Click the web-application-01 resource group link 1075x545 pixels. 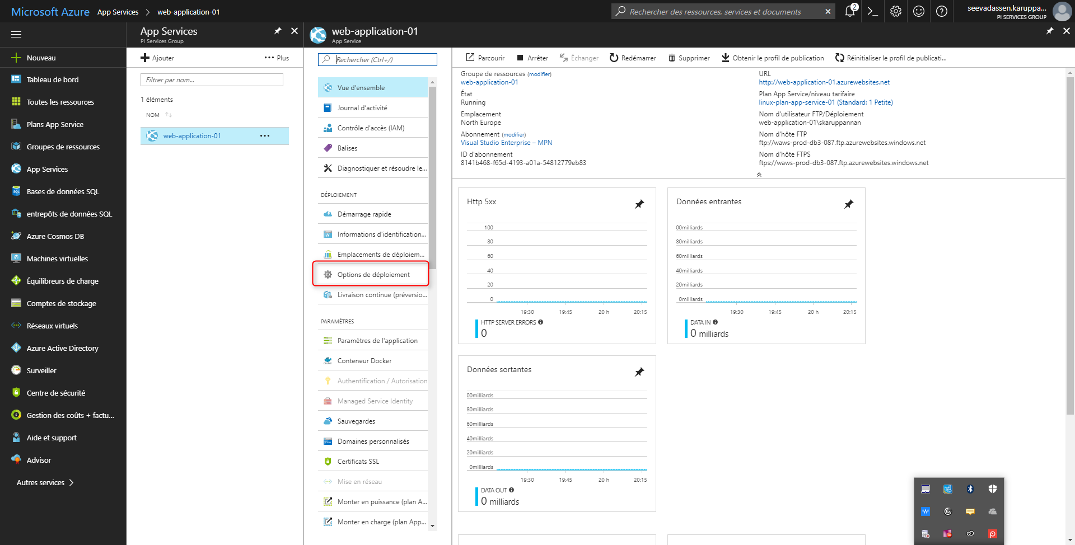coord(489,82)
